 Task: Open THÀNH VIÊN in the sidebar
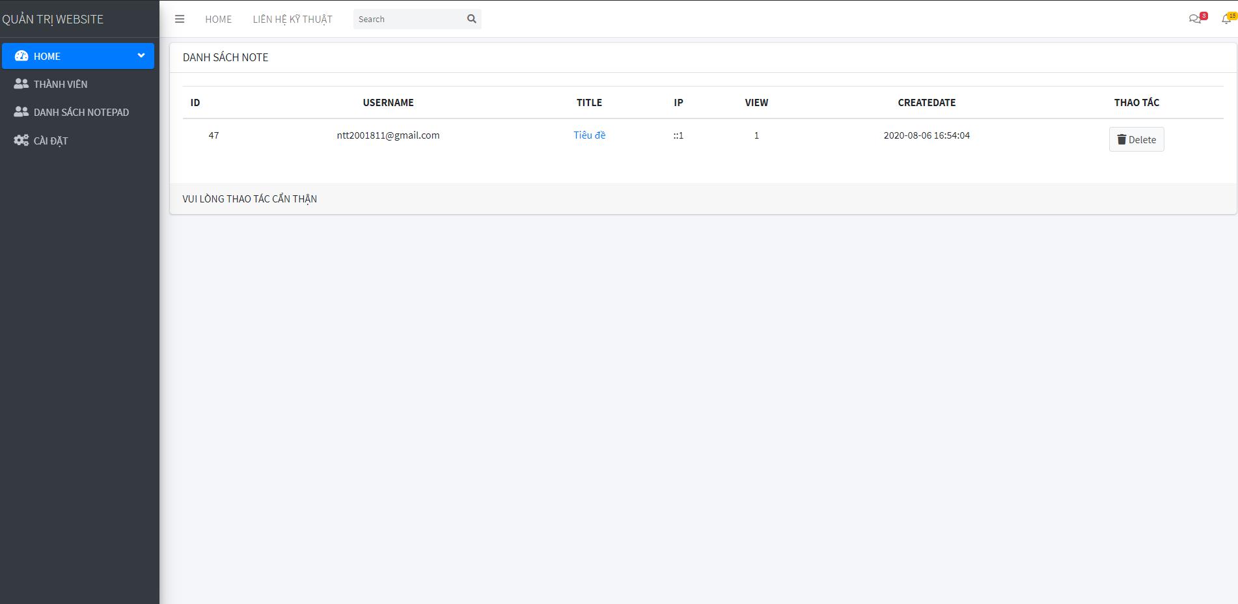pos(61,83)
